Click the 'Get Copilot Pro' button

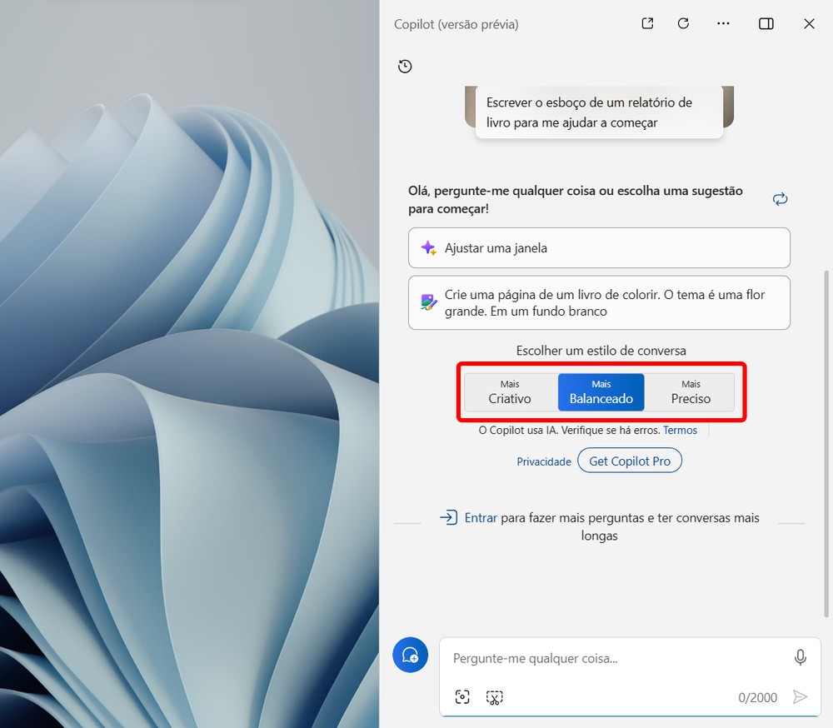630,460
